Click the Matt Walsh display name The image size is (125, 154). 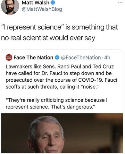coord(35,3)
